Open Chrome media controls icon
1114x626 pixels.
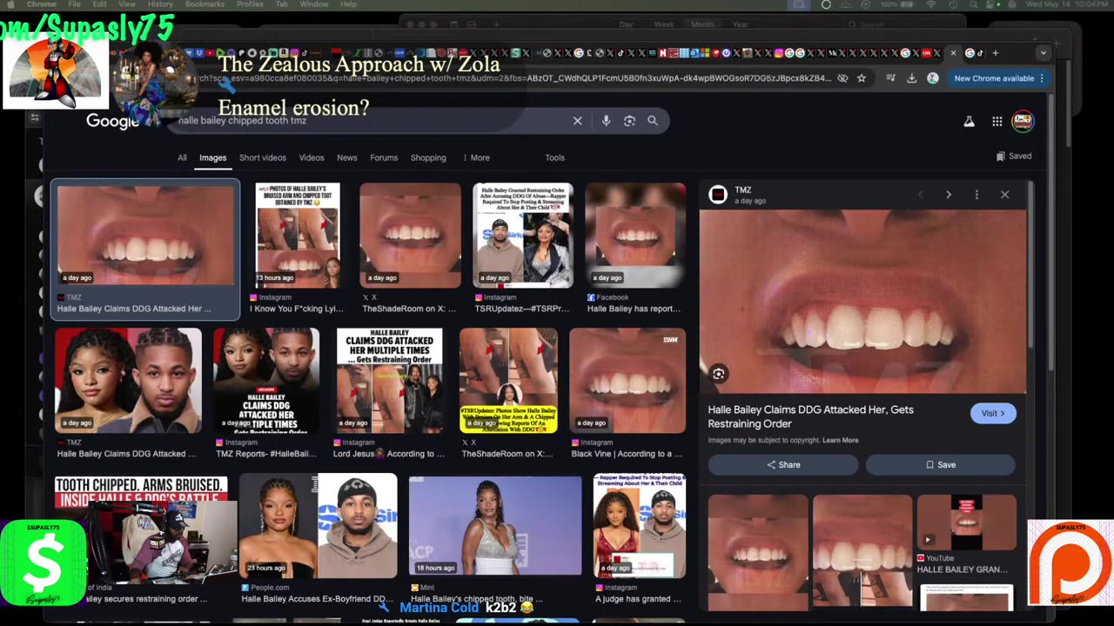[x=891, y=78]
